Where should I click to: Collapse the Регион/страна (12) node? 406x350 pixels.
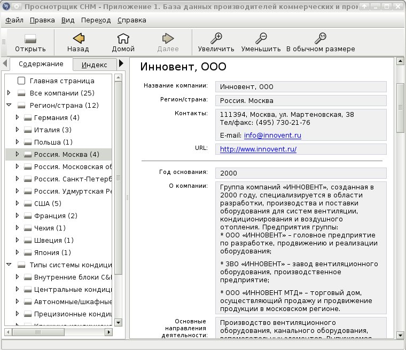click(x=9, y=105)
